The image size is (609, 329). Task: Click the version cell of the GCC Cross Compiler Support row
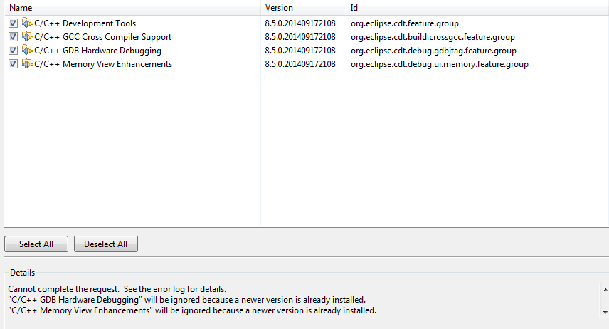300,37
